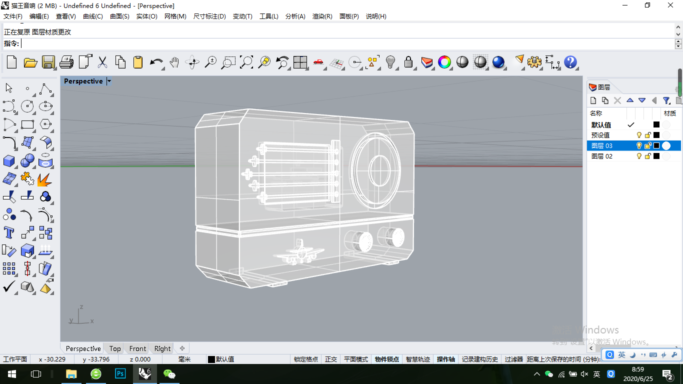This screenshot has width=683, height=384.
Task: Click the red car set view icon
Action: [318, 62]
